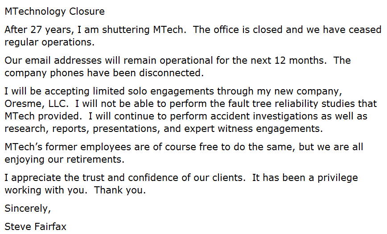Click the phrase "MTech's former employees"

pyautogui.click(x=64, y=147)
